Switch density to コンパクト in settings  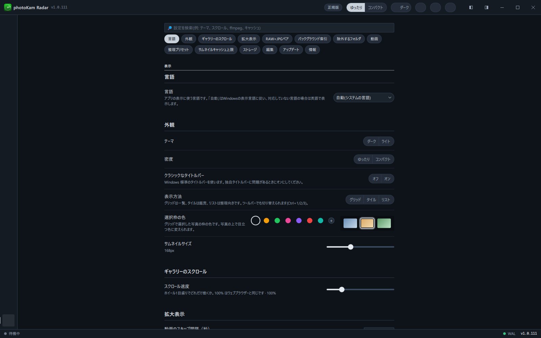pyautogui.click(x=383, y=159)
